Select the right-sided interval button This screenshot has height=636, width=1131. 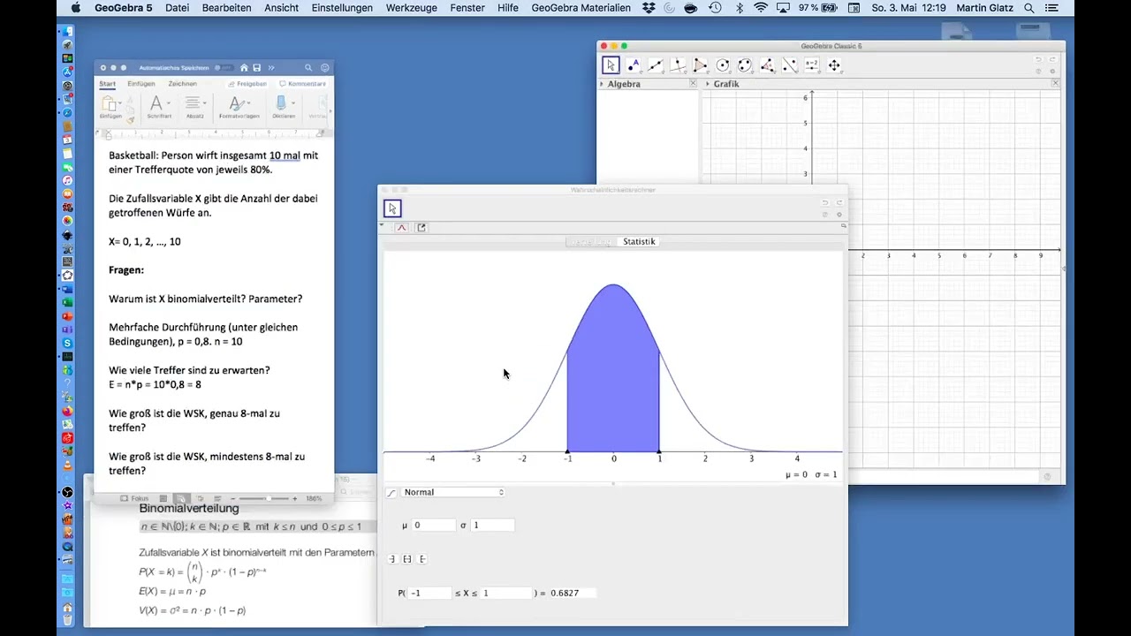pos(421,559)
